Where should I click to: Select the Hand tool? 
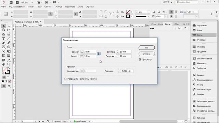click(4, 64)
